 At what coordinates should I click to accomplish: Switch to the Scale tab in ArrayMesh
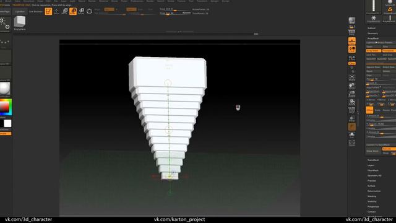[x=377, y=110]
